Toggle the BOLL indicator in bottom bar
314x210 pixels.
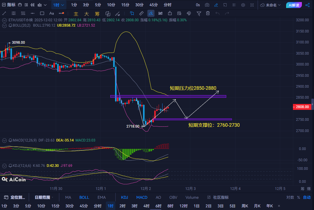pyautogui.click(x=84, y=197)
